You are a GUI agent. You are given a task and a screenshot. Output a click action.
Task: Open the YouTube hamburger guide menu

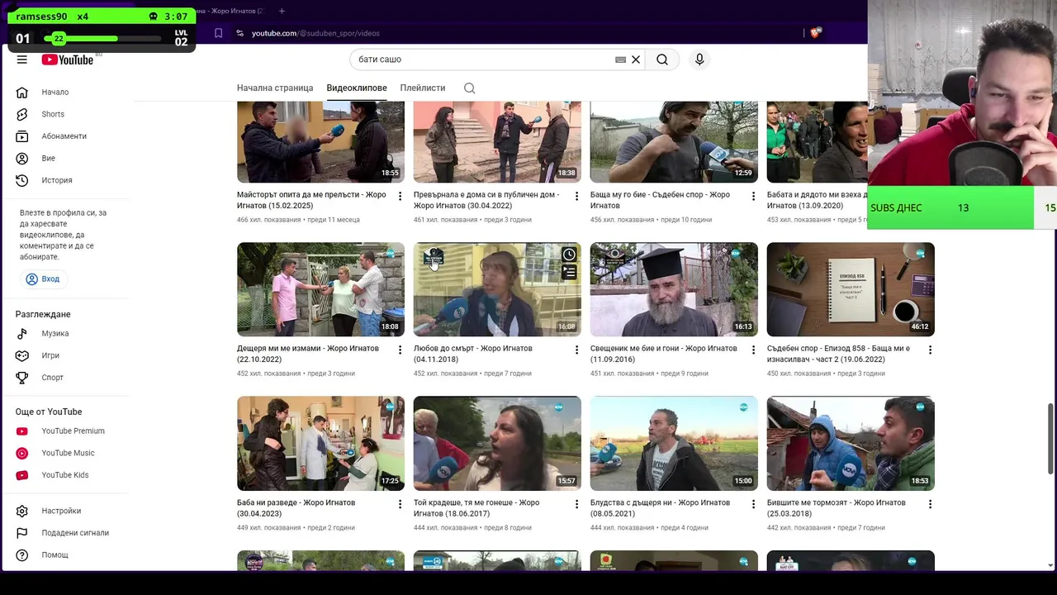click(x=22, y=59)
